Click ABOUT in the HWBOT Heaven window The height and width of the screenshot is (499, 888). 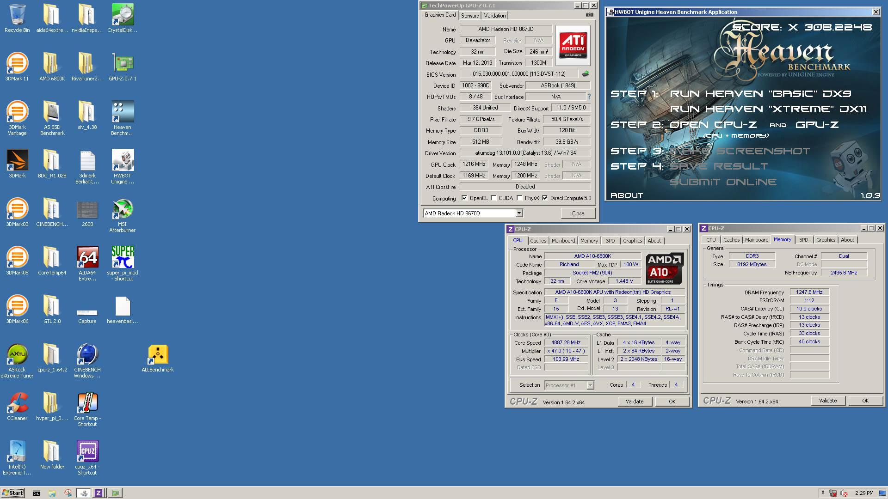tap(627, 195)
